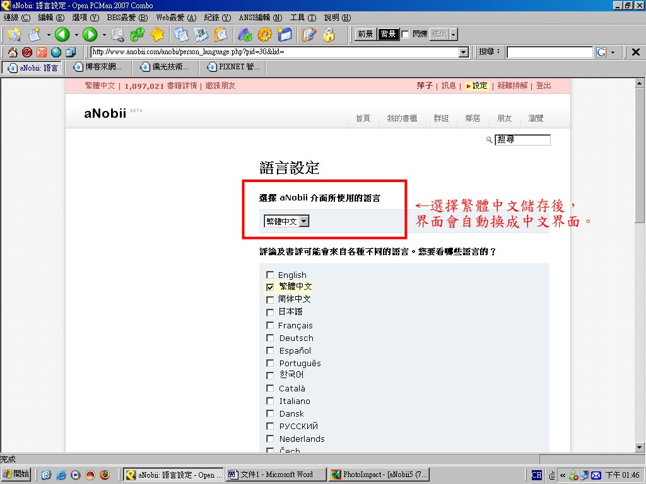Check the Deutsch checkbox
The image size is (646, 484).
point(270,338)
